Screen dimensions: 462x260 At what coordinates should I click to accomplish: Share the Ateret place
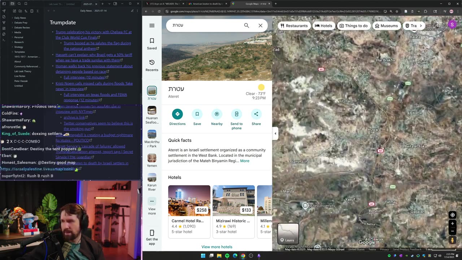(256, 117)
